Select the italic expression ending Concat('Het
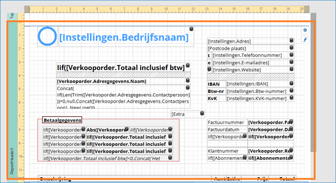This screenshot has height=183, width=336. point(108,159)
